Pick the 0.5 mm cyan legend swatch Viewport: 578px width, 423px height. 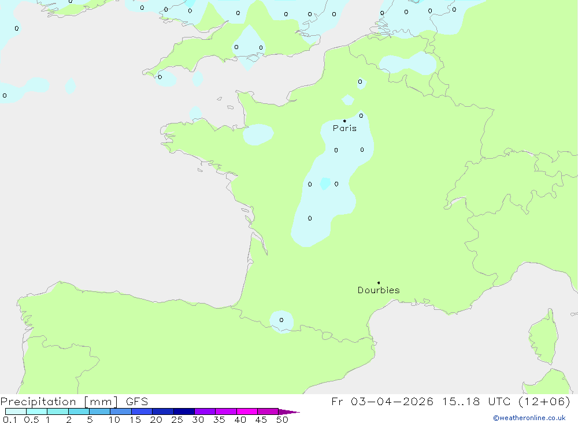click(37, 411)
